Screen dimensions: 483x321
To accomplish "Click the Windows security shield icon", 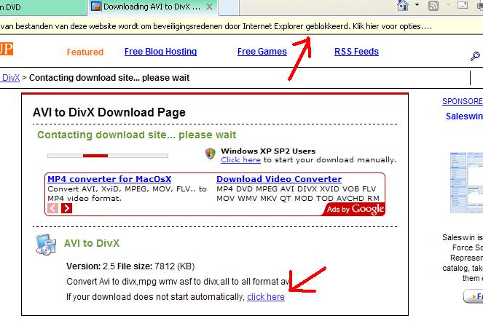I will pos(210,154).
